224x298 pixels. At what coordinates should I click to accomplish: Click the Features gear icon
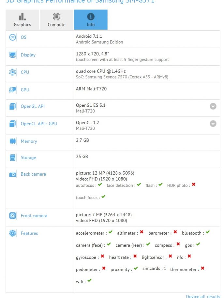click(13, 233)
